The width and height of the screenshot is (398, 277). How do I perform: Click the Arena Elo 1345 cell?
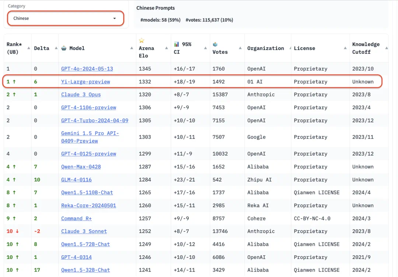145,69
